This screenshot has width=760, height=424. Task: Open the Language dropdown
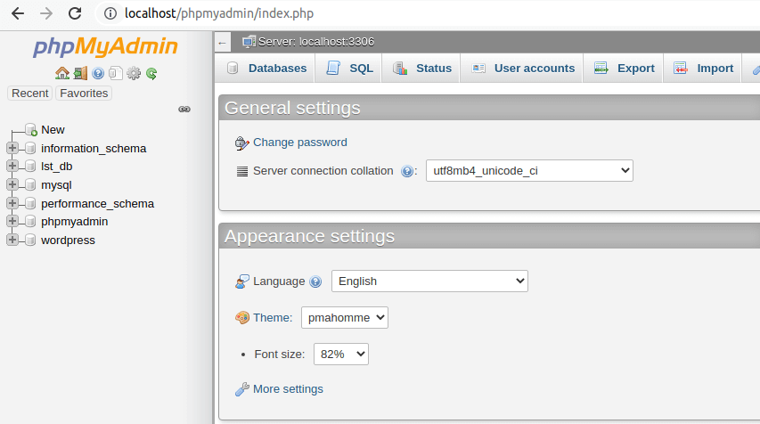click(x=429, y=281)
